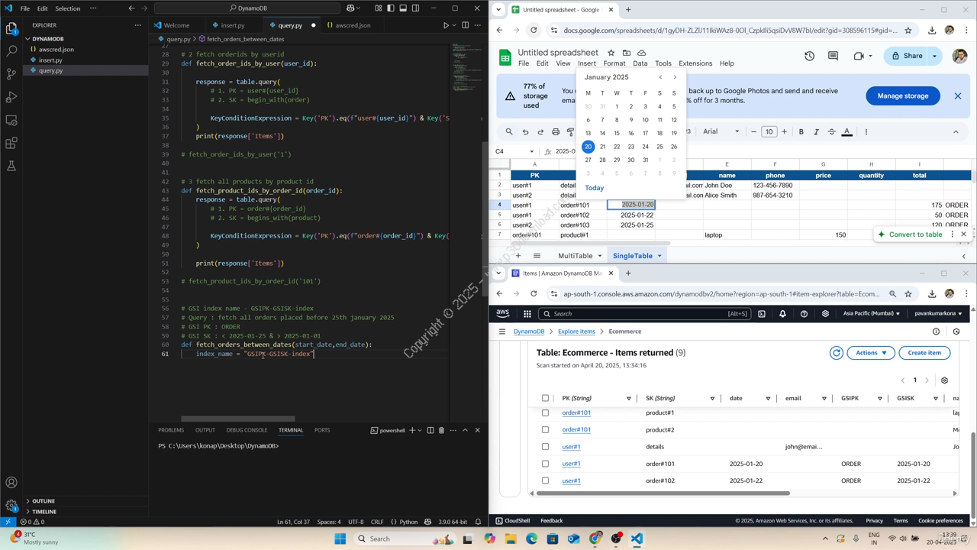
Task: Open the AWS services grid menu
Action: point(527,314)
